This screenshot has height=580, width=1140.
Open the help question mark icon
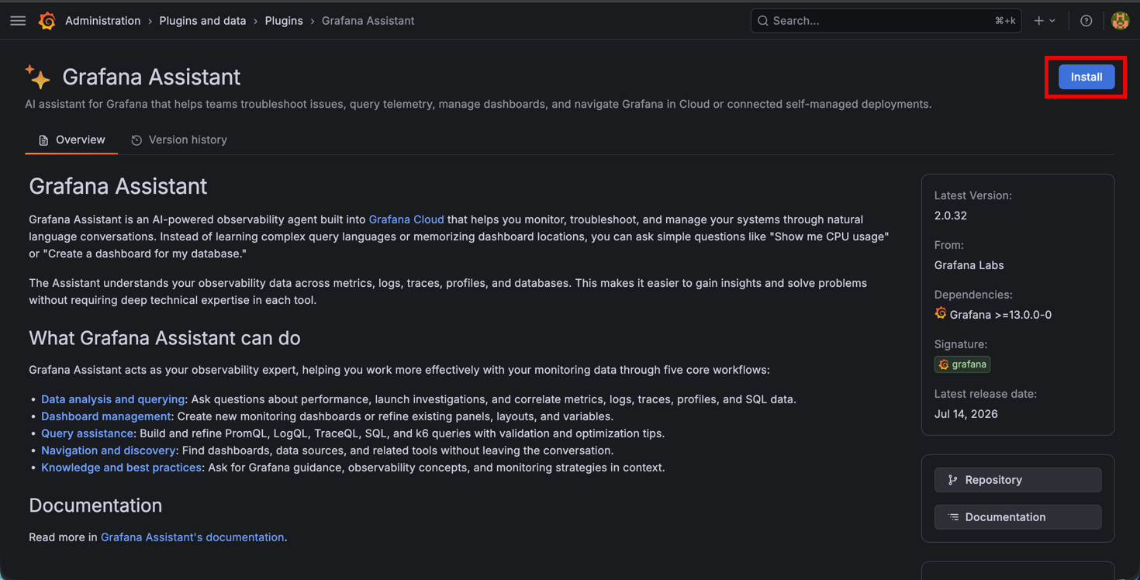pyautogui.click(x=1086, y=21)
